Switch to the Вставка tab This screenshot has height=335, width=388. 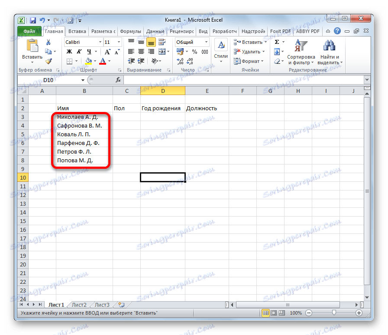coord(77,31)
